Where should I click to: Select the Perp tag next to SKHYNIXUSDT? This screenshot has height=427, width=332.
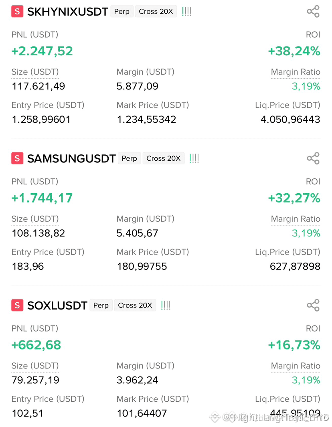pyautogui.click(x=122, y=12)
